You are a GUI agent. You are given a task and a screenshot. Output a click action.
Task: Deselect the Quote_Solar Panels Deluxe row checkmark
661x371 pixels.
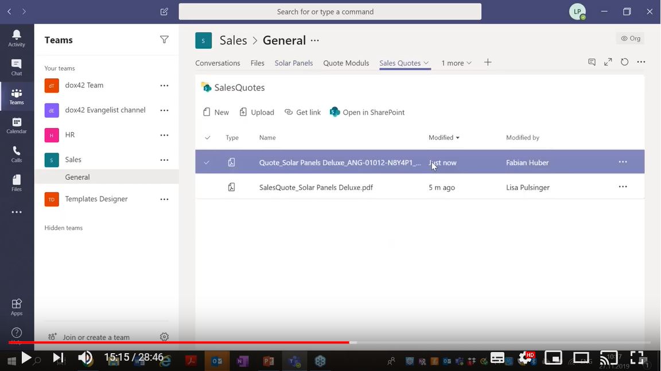pyautogui.click(x=207, y=163)
